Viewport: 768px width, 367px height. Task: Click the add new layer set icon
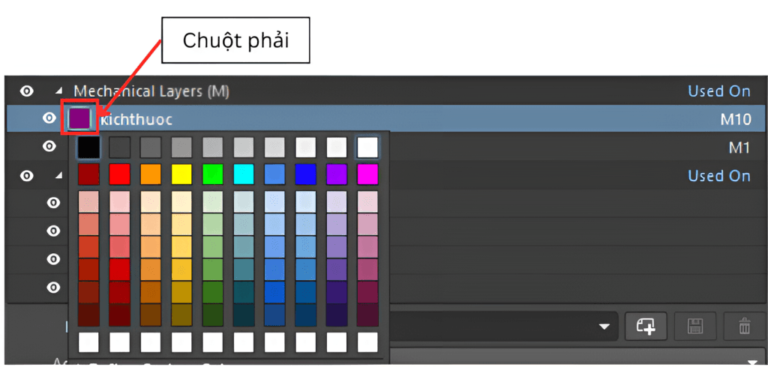point(646,326)
